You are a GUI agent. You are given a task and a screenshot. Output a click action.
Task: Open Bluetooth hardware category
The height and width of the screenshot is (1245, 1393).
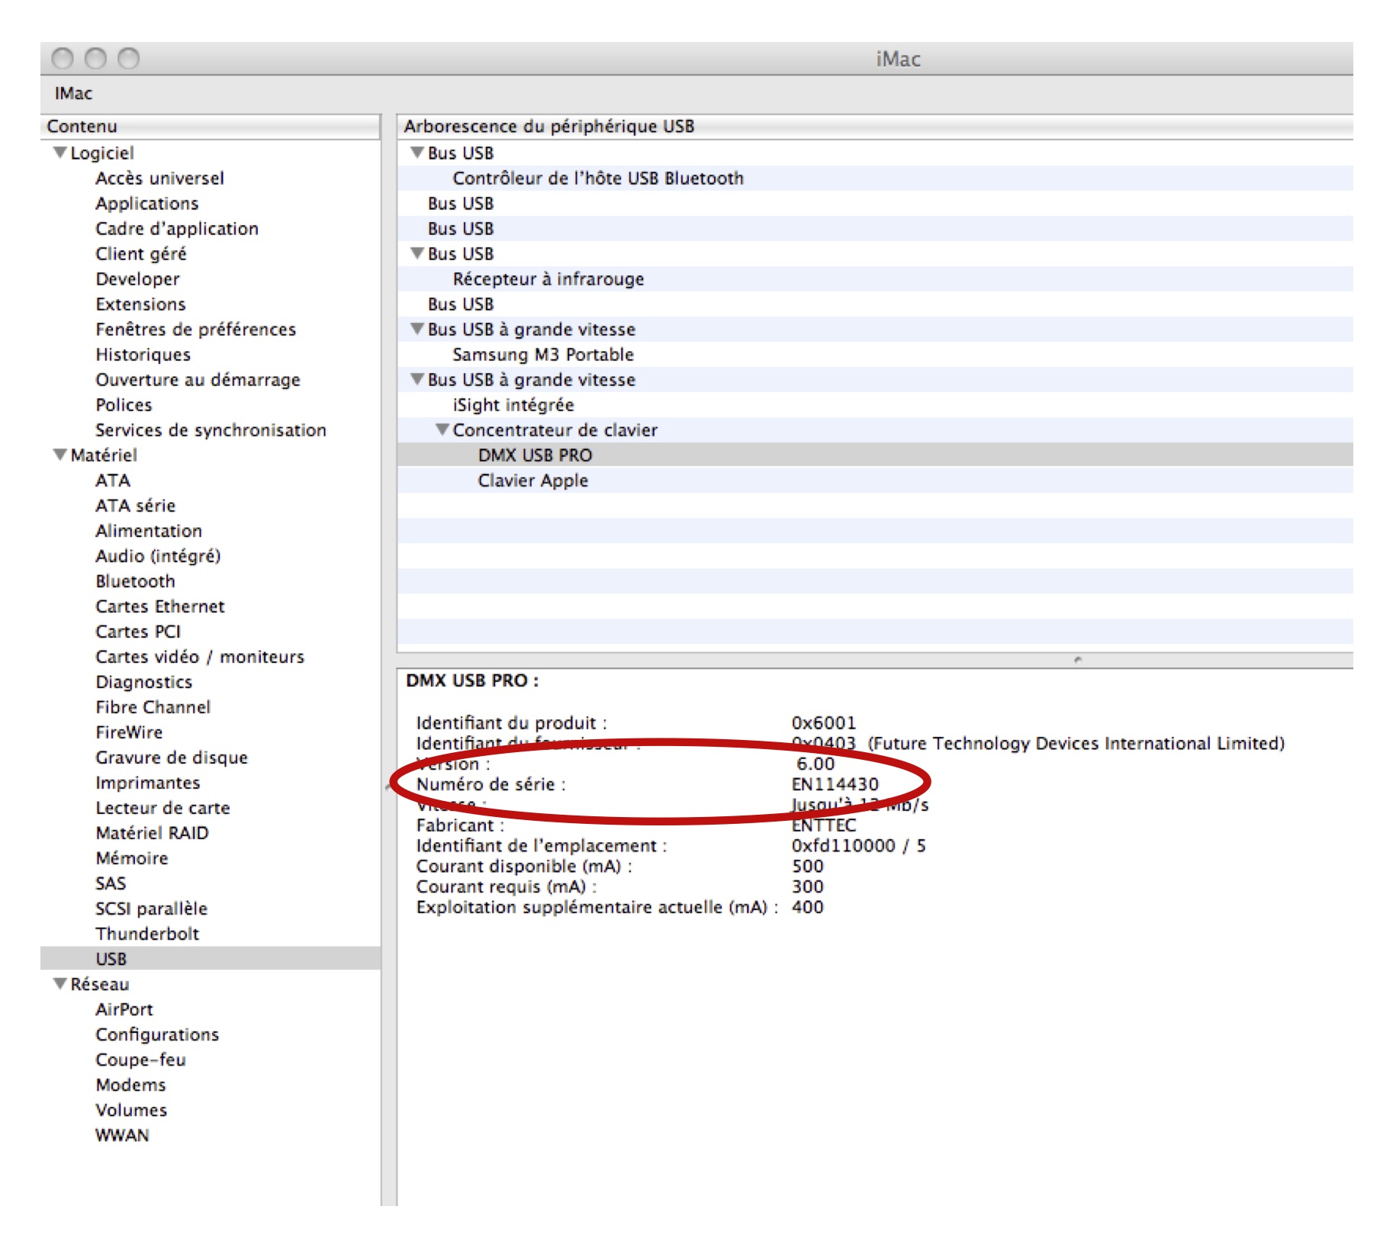pos(135,581)
